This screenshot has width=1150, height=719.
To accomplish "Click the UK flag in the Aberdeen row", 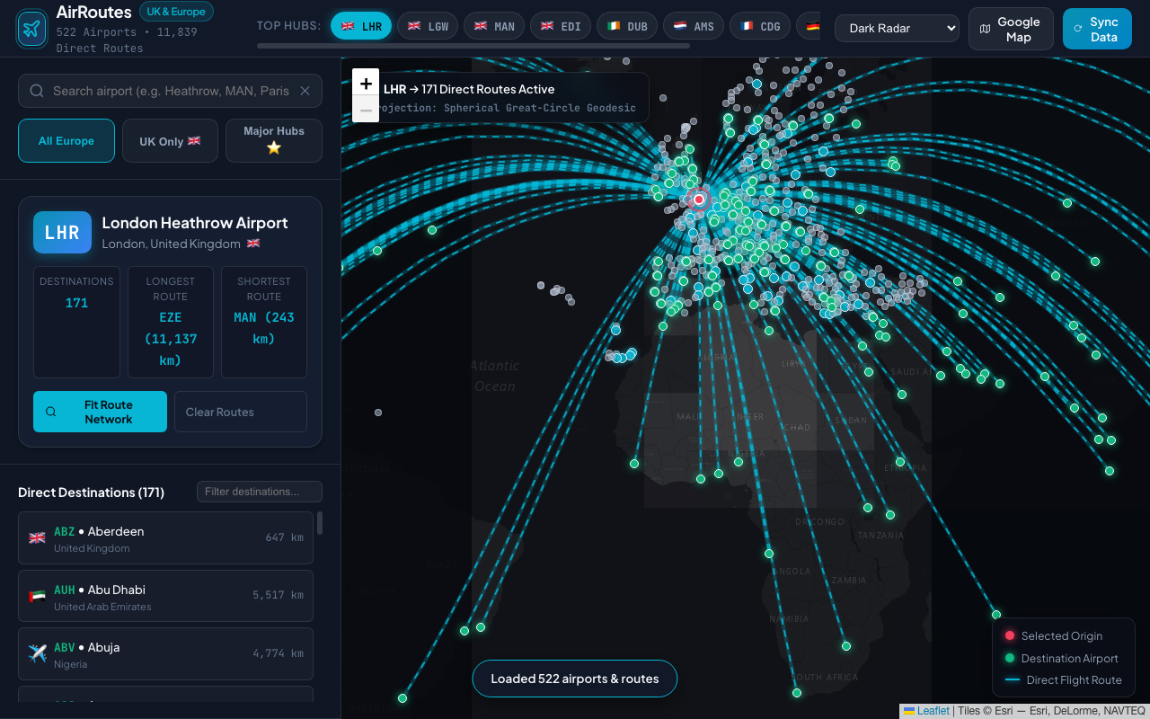I will coord(37,538).
